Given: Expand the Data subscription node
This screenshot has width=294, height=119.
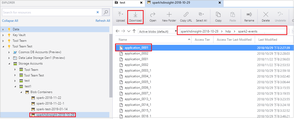Looking at the screenshot, I should point(3,29).
